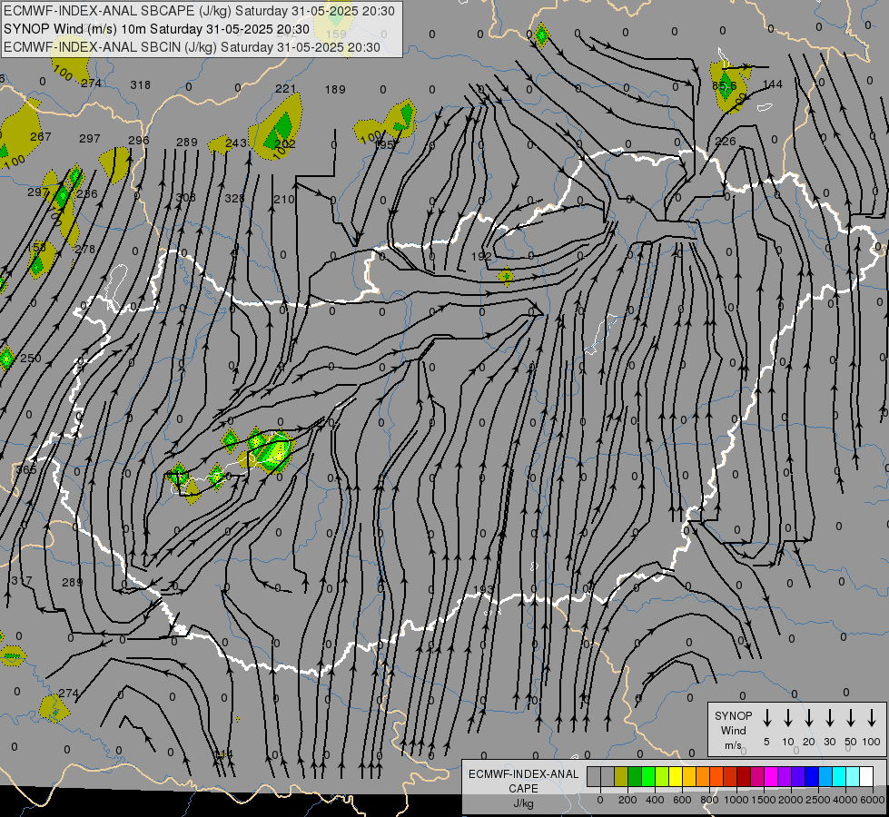Click the 1500 tick label on CAPE scale
This screenshot has width=889, height=817.
(763, 800)
